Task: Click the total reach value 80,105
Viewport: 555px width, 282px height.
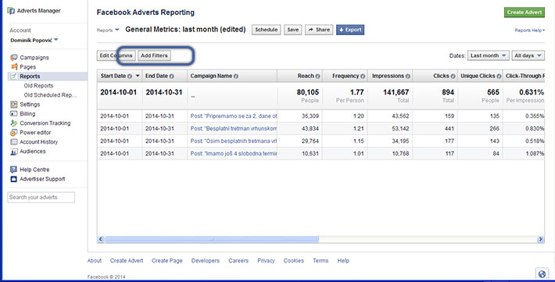Action: [307, 92]
